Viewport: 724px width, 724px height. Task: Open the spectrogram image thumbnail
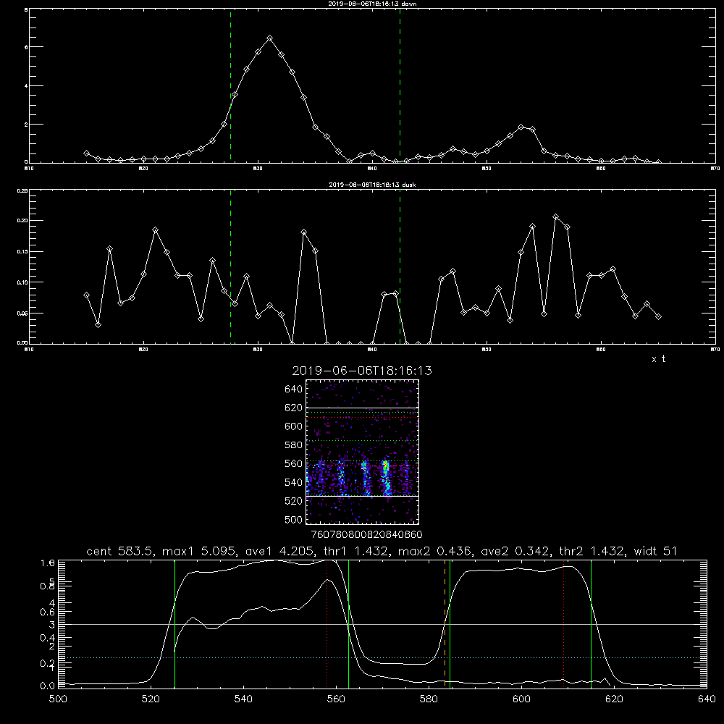click(x=363, y=452)
